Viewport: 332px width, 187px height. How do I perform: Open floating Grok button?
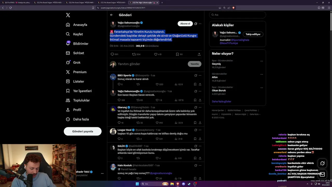point(322,163)
